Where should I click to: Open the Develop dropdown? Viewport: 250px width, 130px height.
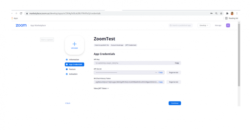click(204, 25)
